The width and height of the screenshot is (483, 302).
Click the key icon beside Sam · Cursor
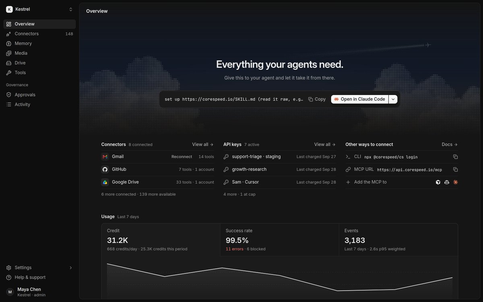(226, 182)
